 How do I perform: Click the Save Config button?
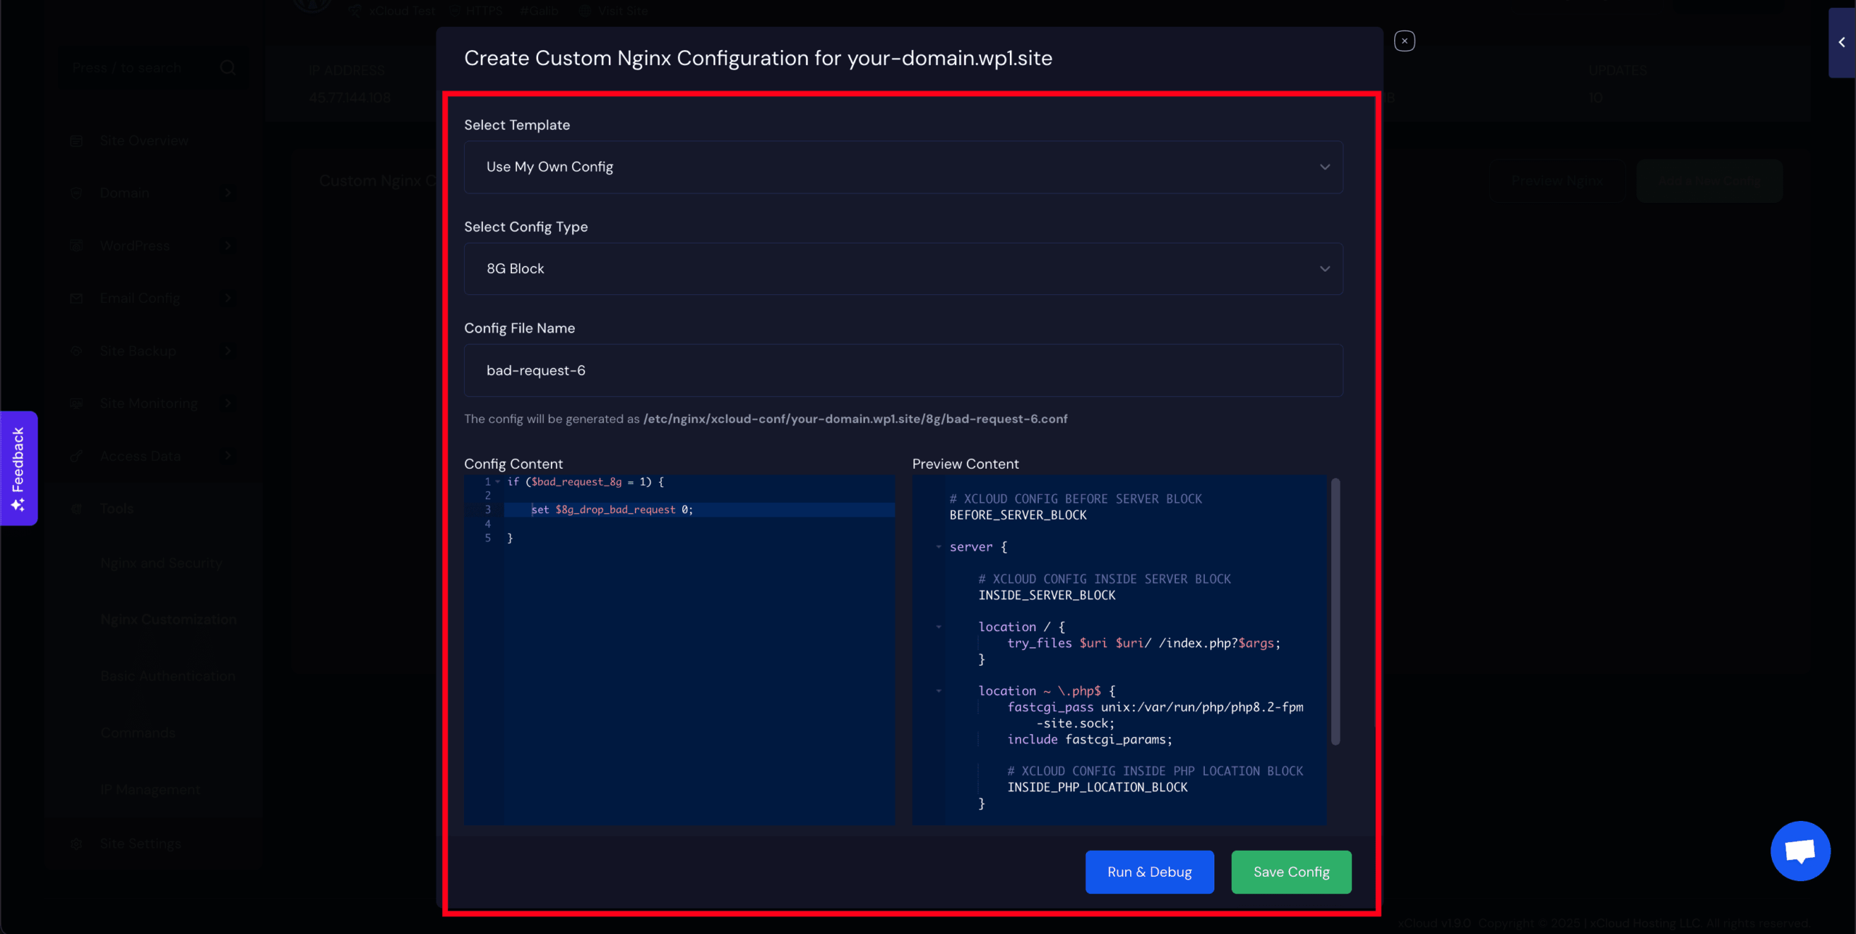1290,872
